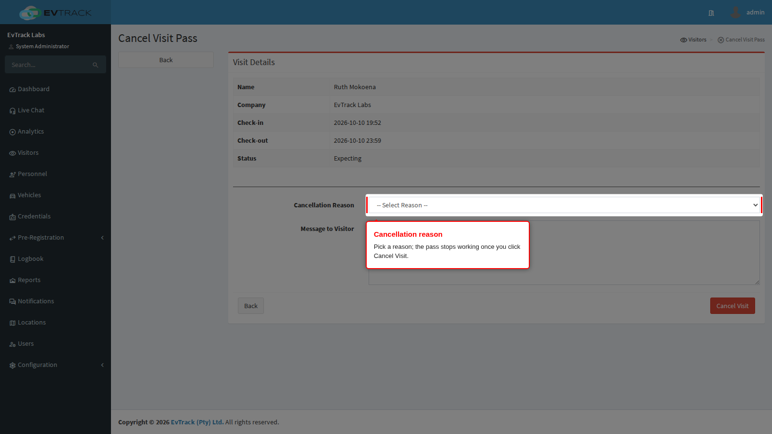Click the Cancel Visit Pass breadcrumb
The height and width of the screenshot is (434, 772).
click(741, 40)
